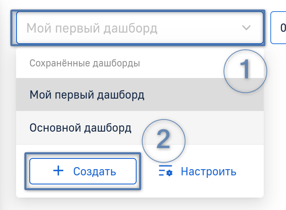Click the "Сохранённые дашборды" section header
Image resolution: width=286 pixels, height=210 pixels.
(x=85, y=64)
